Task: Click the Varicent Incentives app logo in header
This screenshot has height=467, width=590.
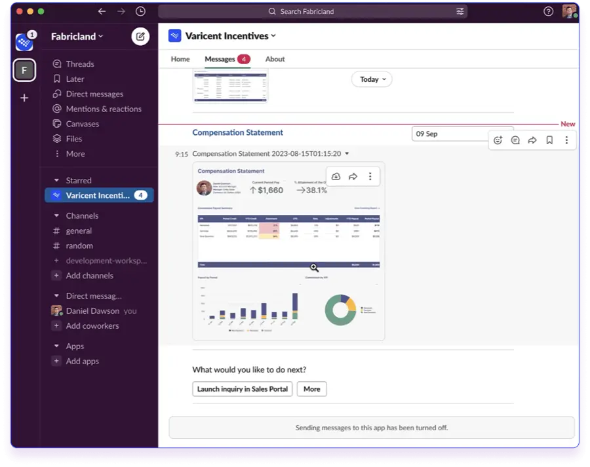Action: pos(174,36)
